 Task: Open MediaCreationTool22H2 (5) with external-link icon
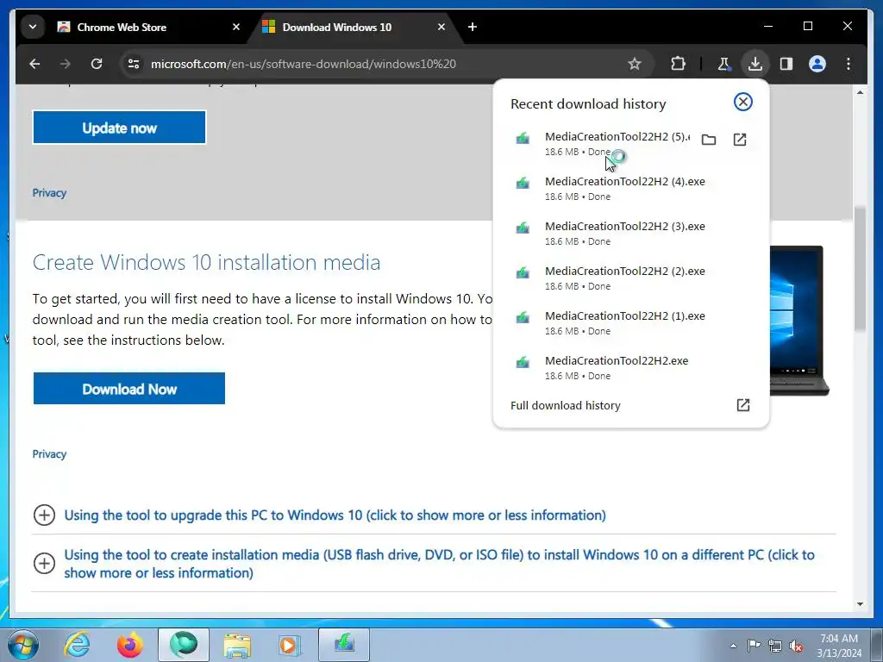[x=739, y=140]
